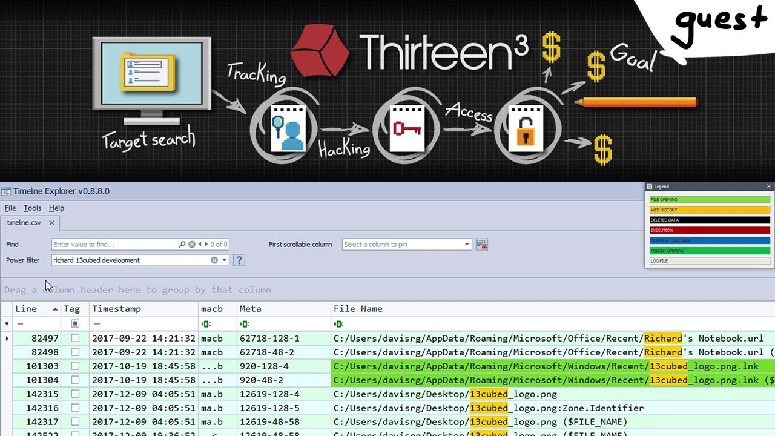Click the File Name column filter condition icon
The height and width of the screenshot is (436, 775).
pyautogui.click(x=339, y=324)
